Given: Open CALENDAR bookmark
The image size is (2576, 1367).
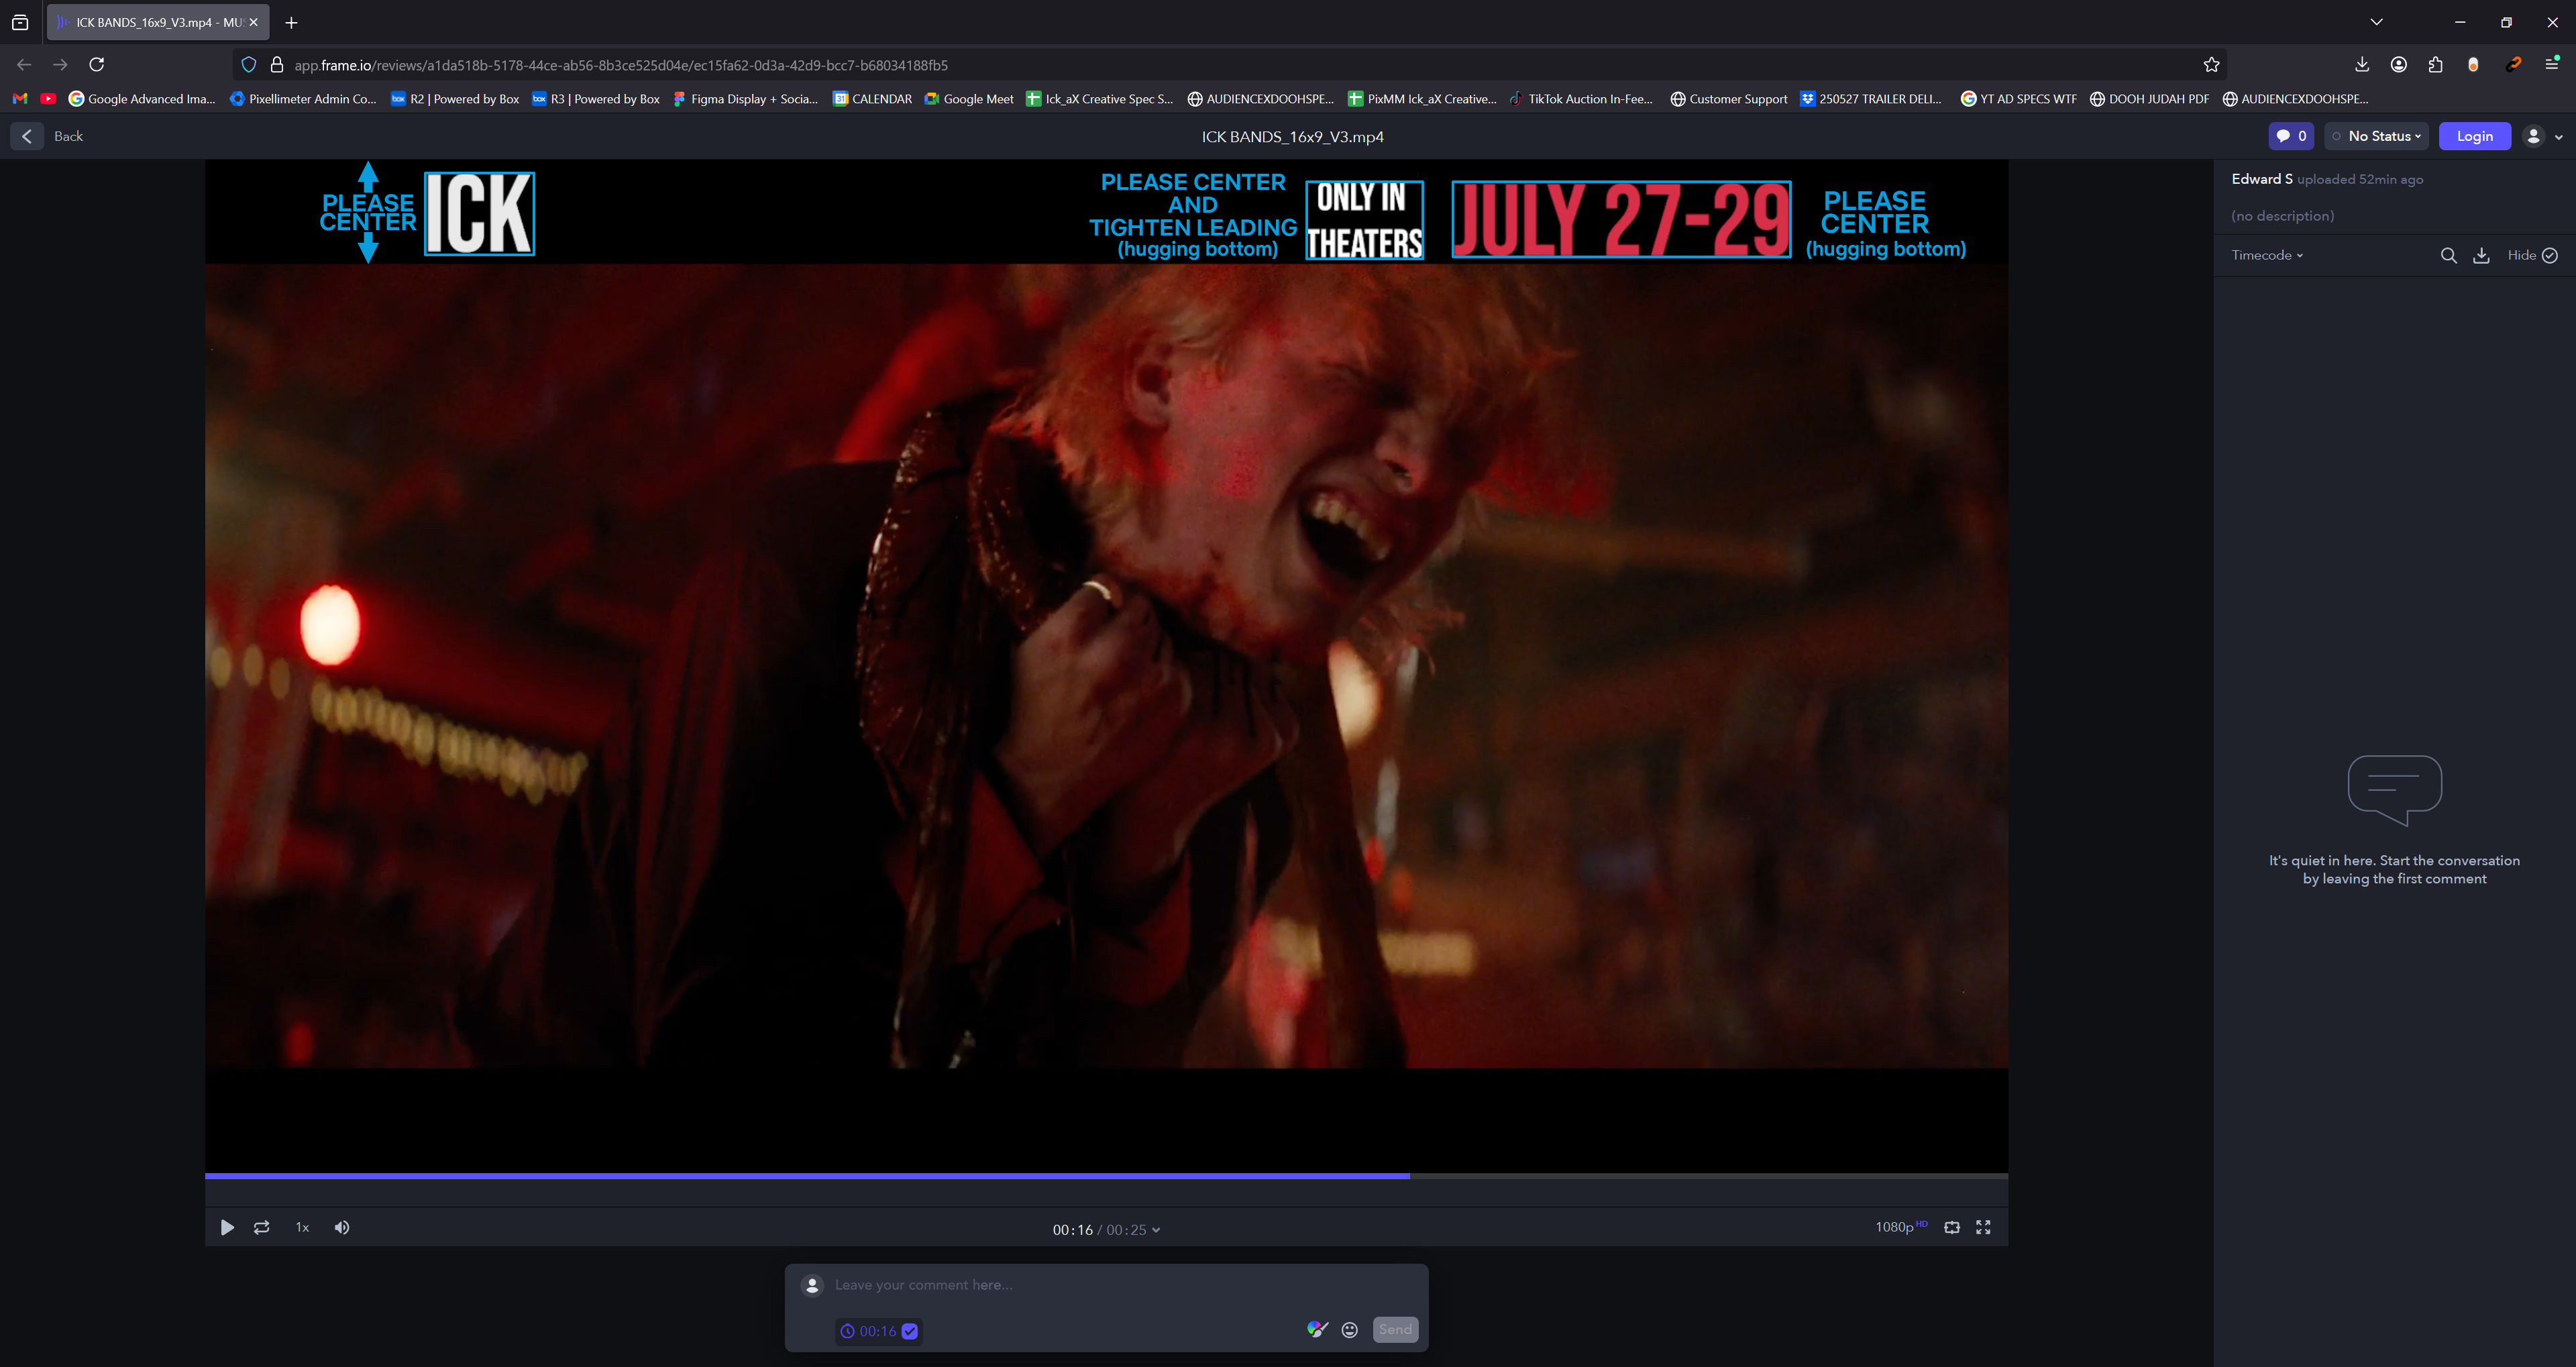Looking at the screenshot, I should pos(872,99).
